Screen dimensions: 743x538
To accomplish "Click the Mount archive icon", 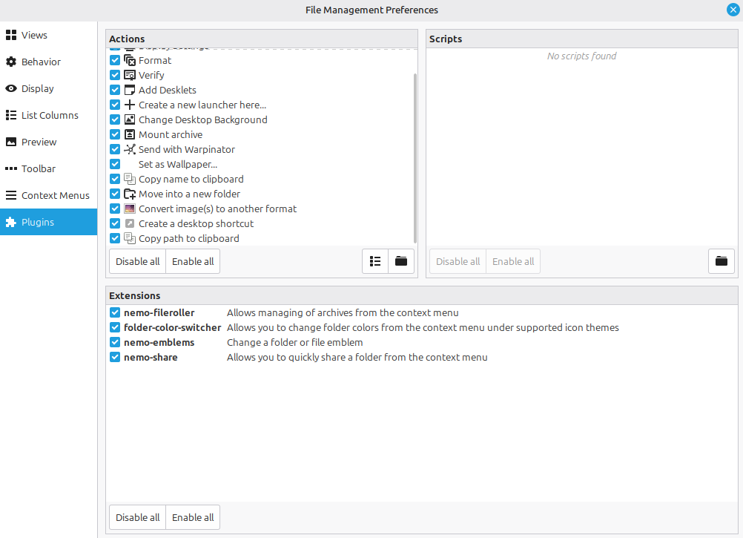I will coord(130,134).
